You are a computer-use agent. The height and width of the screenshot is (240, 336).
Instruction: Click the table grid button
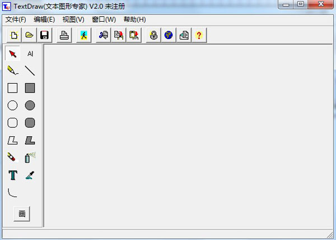(22, 214)
